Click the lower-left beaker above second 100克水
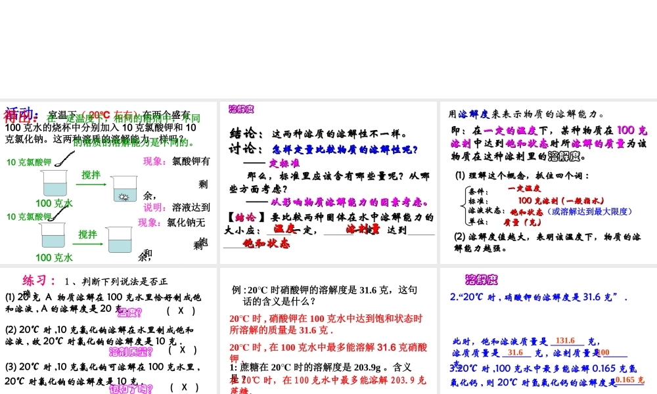The height and width of the screenshot is (394, 657). coord(53,235)
